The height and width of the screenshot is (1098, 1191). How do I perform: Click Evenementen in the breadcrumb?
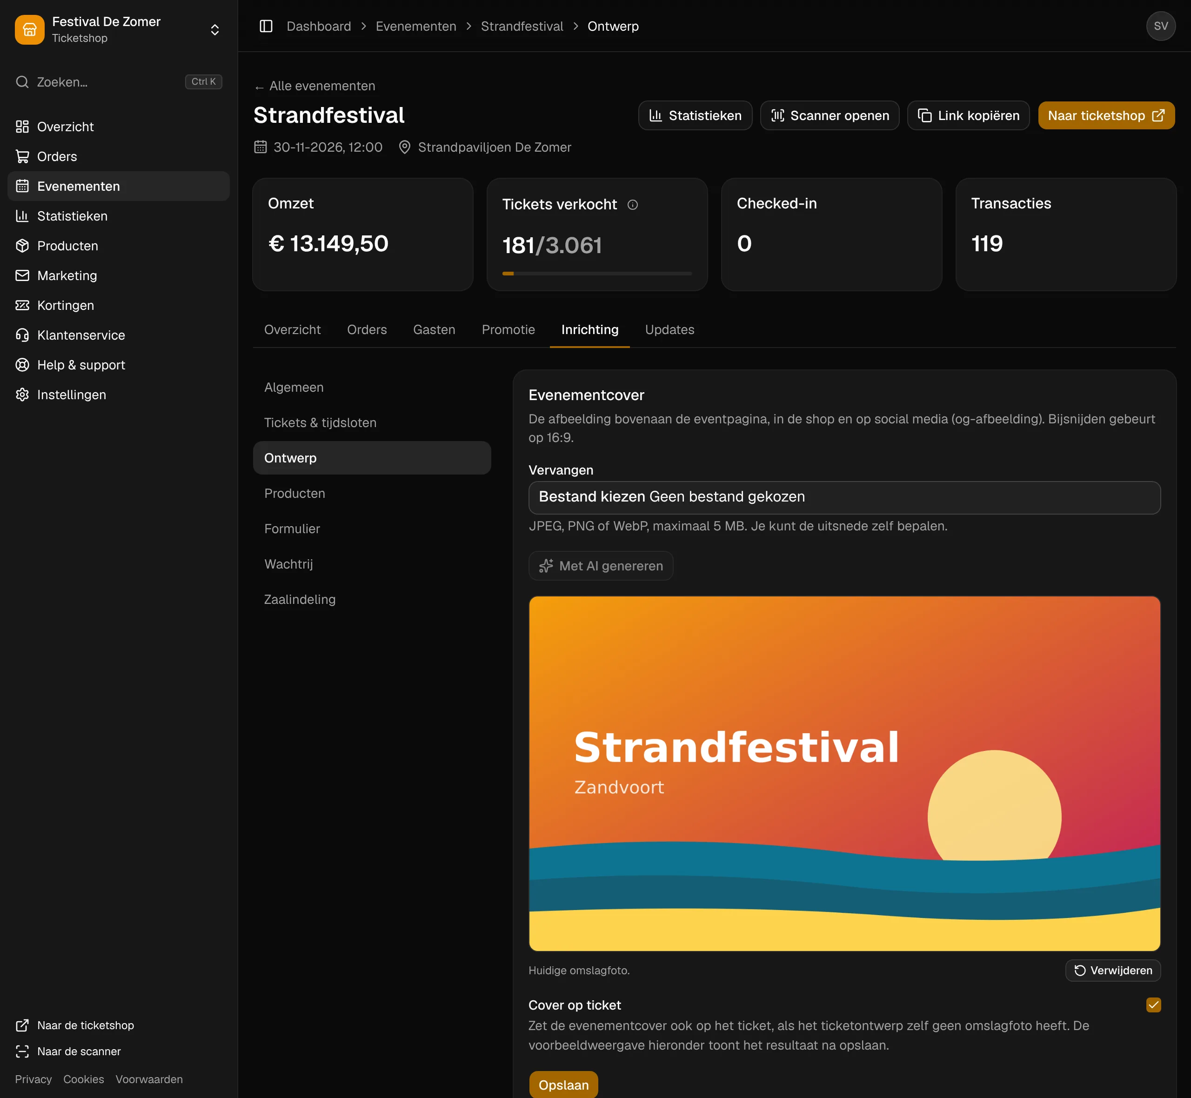(x=416, y=26)
